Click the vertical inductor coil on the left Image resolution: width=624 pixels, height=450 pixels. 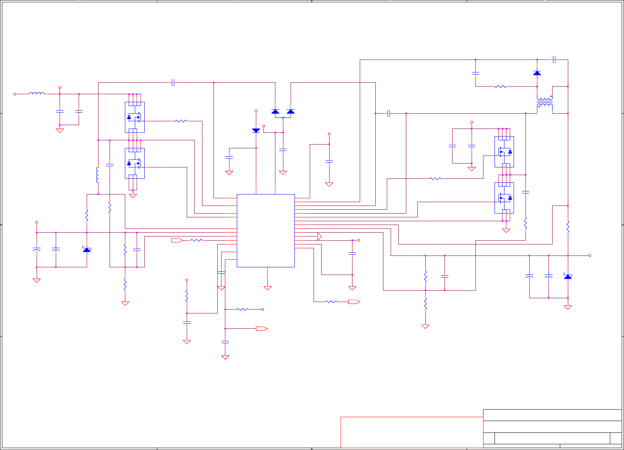(x=97, y=175)
